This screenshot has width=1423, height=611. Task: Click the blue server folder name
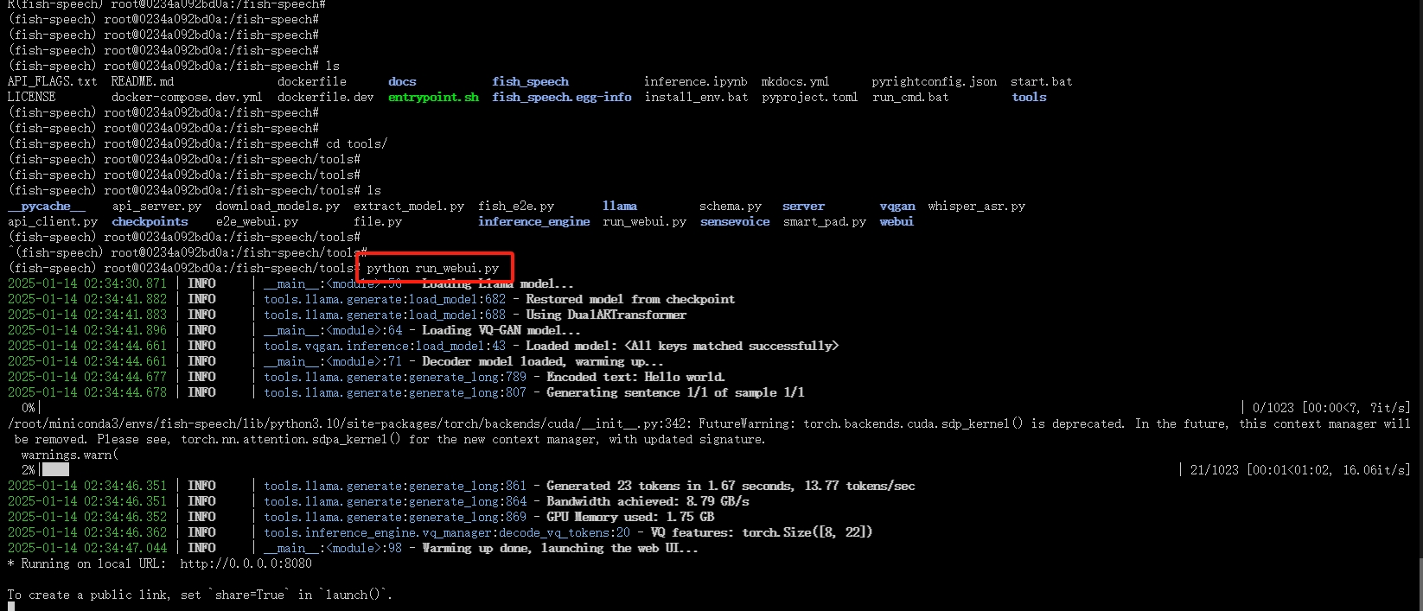(x=803, y=206)
